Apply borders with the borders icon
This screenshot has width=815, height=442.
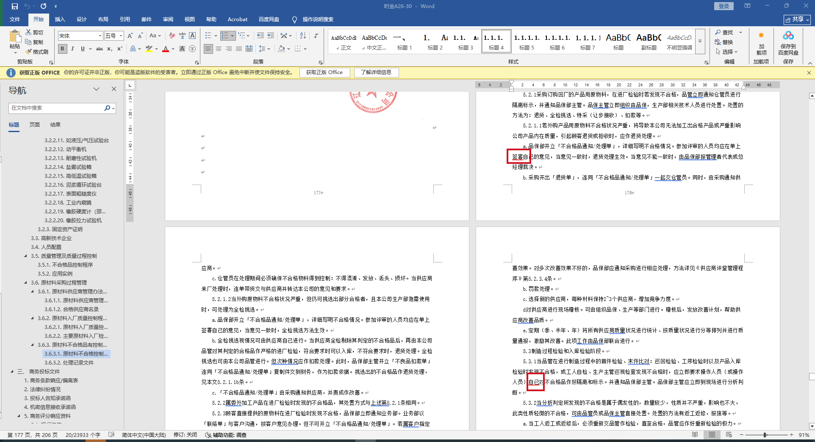click(x=298, y=49)
